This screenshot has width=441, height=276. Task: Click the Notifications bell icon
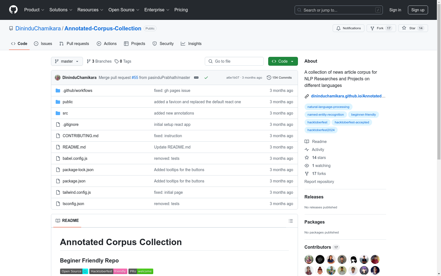(x=338, y=28)
